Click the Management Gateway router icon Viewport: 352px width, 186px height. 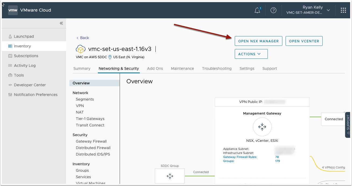pyautogui.click(x=262, y=127)
